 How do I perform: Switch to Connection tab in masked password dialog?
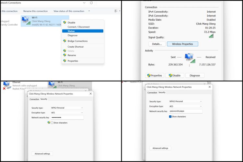pyautogui.click(x=34, y=99)
